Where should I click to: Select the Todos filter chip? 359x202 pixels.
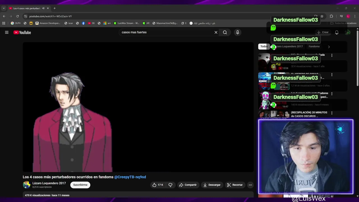click(x=264, y=47)
